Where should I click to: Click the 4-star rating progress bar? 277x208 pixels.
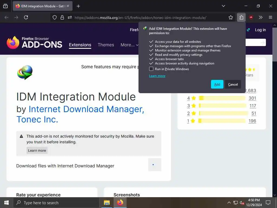tap(222, 98)
